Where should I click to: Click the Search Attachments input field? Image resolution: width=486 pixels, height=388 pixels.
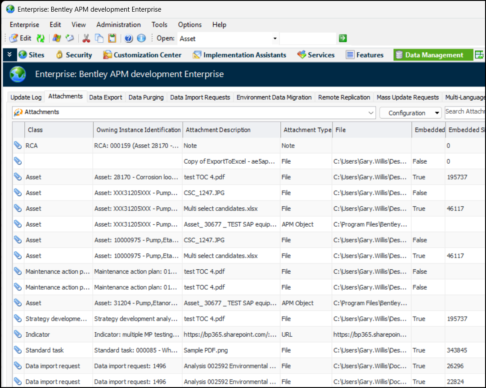pyautogui.click(x=464, y=111)
